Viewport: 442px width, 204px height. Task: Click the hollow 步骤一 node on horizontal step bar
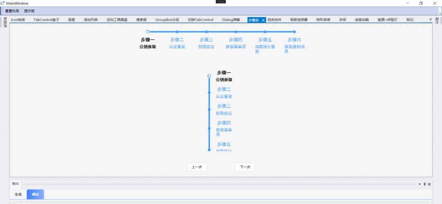[x=147, y=32]
